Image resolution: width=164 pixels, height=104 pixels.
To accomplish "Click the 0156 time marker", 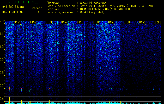I will [96, 22].
